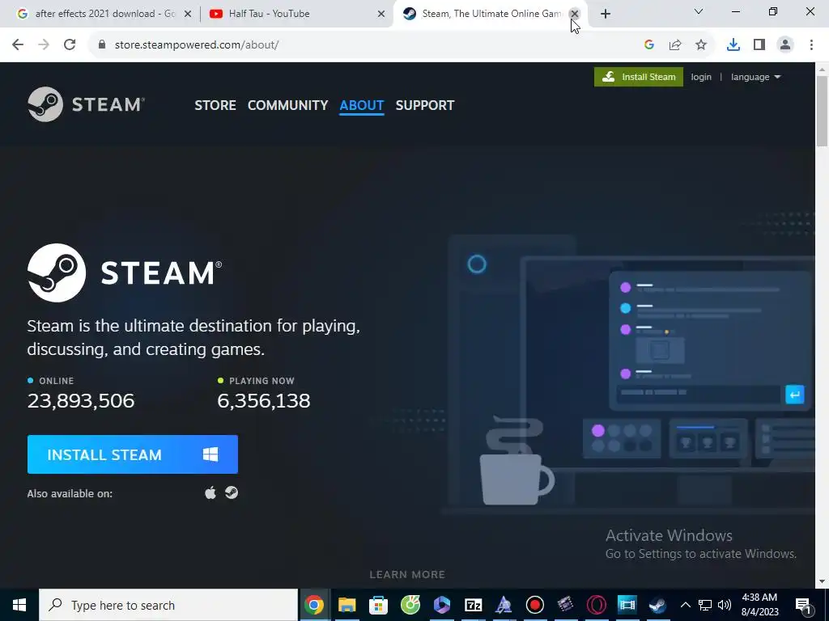Open the network status tray icon

[x=705, y=605]
